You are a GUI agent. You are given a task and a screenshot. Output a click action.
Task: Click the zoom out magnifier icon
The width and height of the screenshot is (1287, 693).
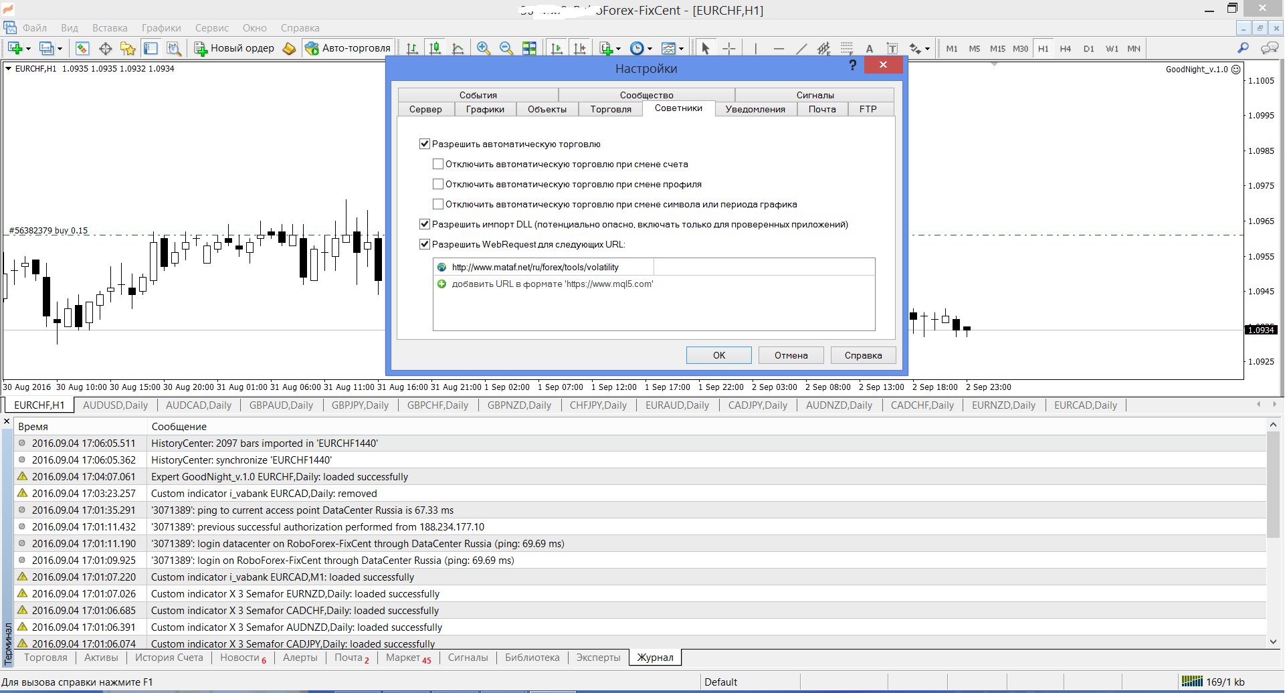pos(506,48)
